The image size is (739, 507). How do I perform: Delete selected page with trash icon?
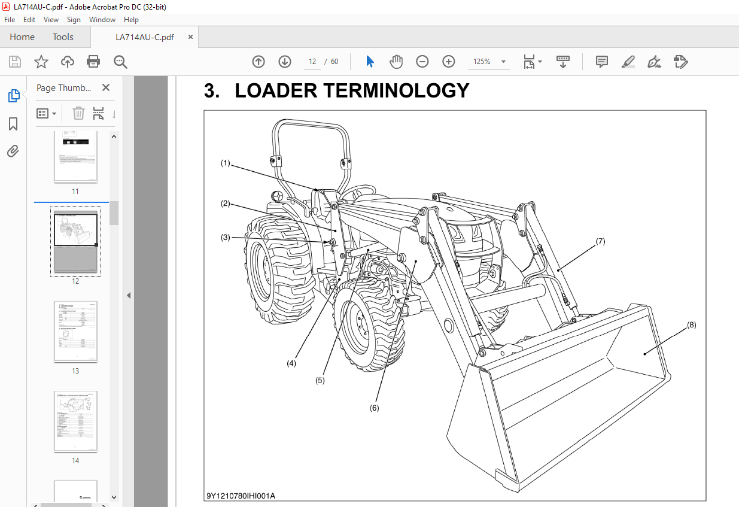[78, 113]
